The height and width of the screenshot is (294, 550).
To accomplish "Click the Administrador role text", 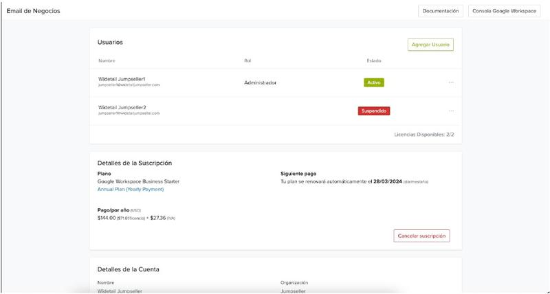I will tap(261, 82).
